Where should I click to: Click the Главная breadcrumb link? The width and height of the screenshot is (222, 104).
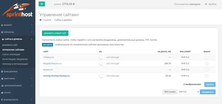[x=47, y=20]
